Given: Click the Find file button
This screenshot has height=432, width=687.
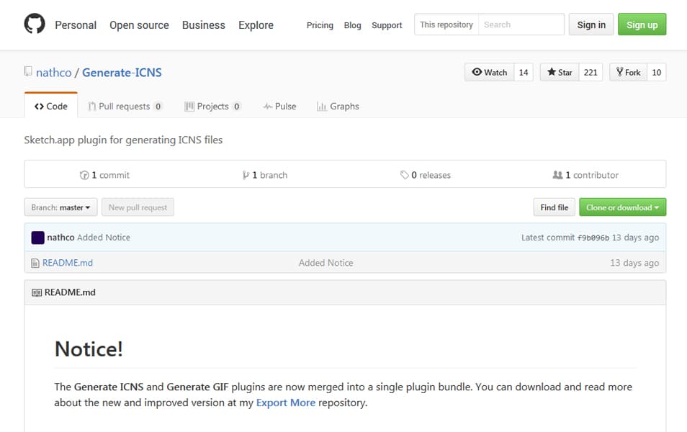Looking at the screenshot, I should [x=554, y=207].
